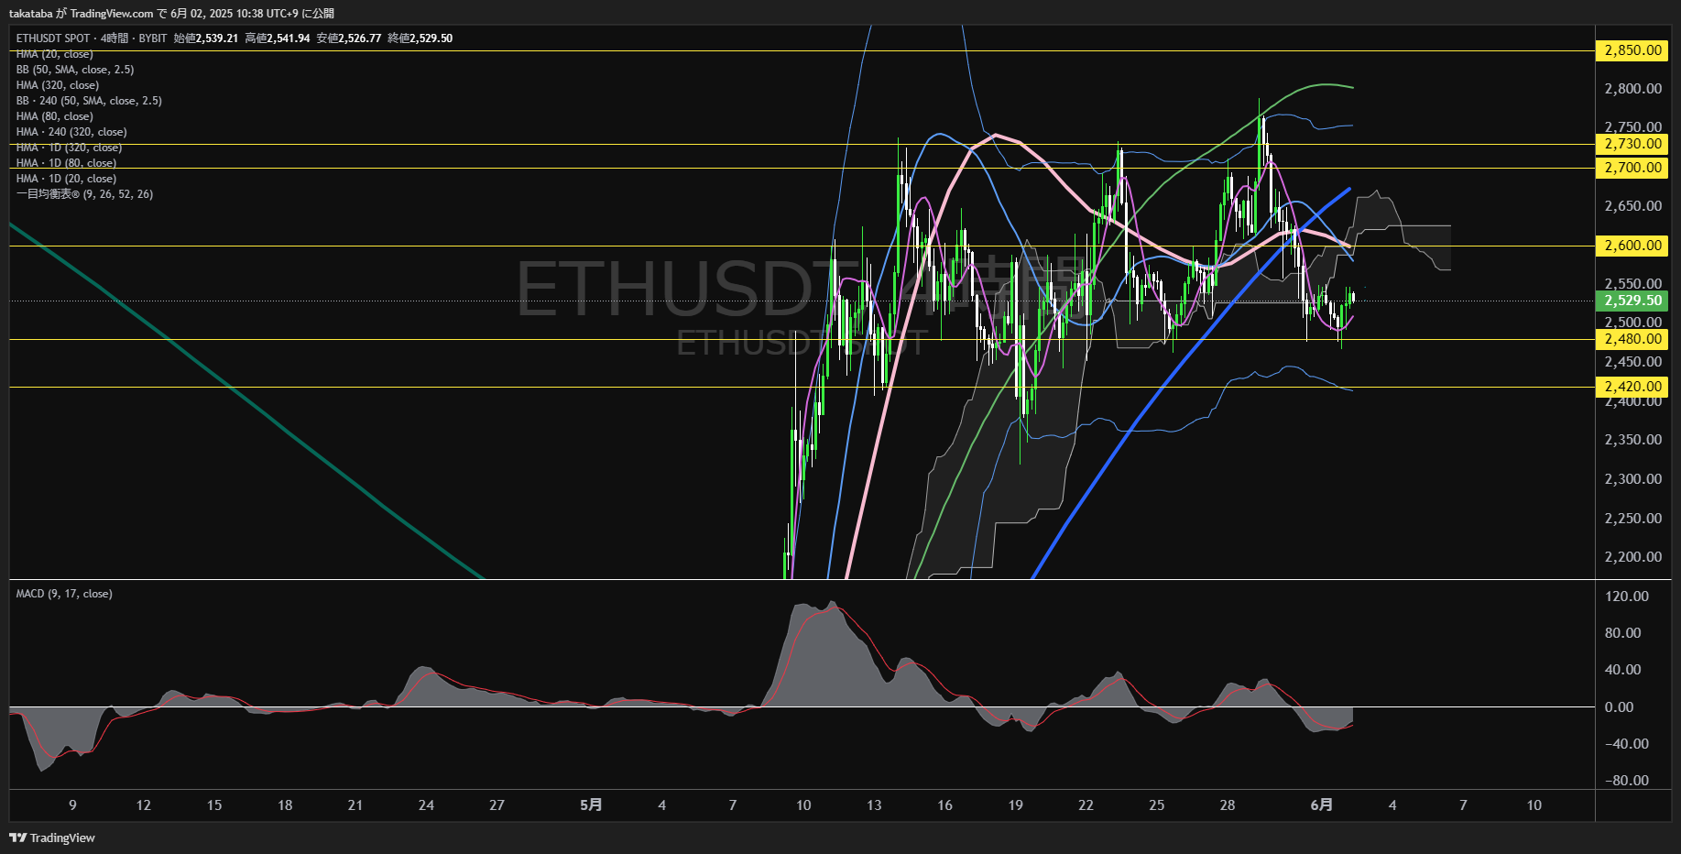Click the 2,300.00 price axis tick
The width and height of the screenshot is (1681, 854).
(x=1632, y=479)
